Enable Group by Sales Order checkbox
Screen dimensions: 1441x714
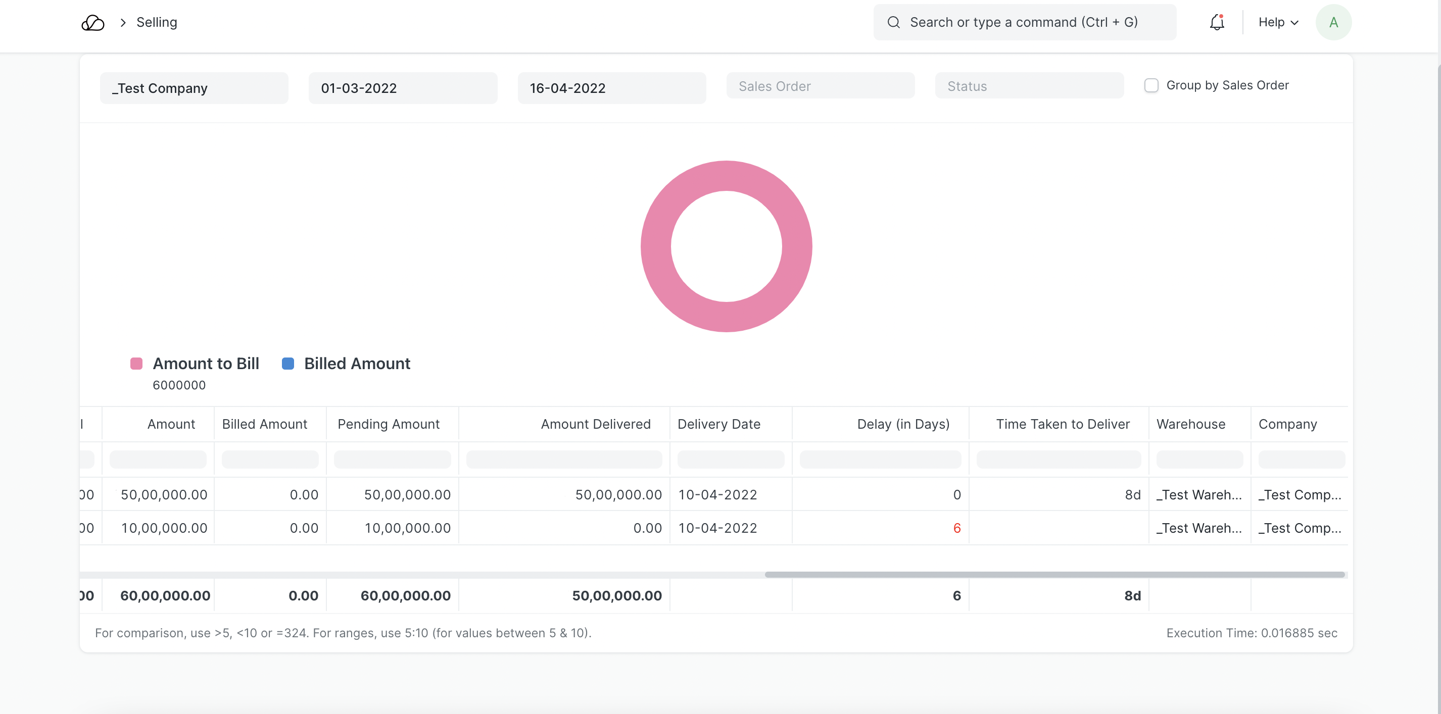[1150, 85]
